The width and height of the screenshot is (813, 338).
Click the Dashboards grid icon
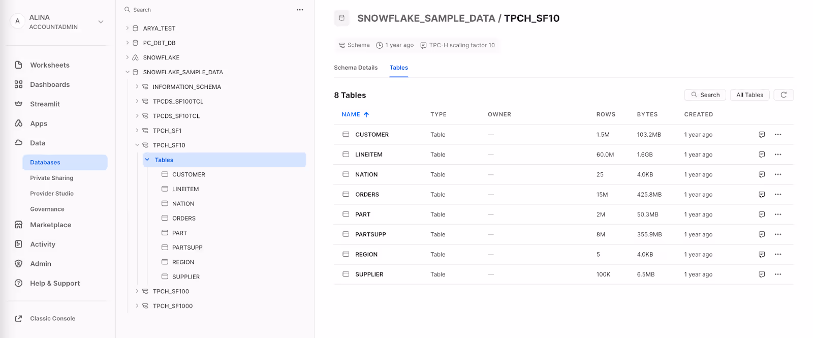tap(19, 84)
